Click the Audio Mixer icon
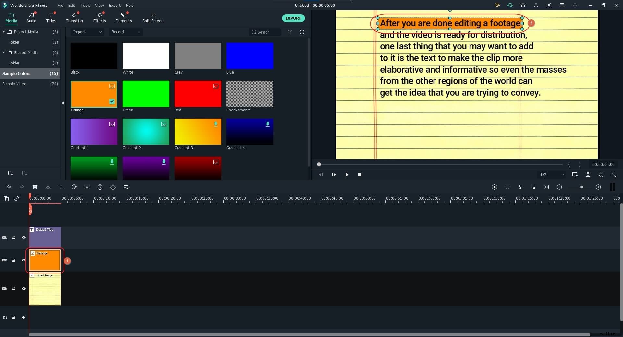Screen dimensions: 623x337 click(533, 187)
